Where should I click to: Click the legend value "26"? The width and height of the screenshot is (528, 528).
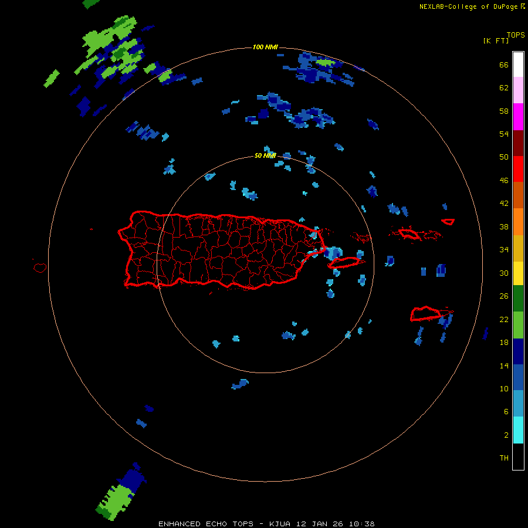pos(504,296)
